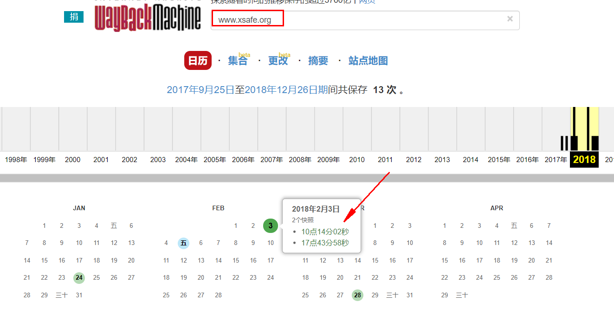Screen dimensions: 614x320
Task: Click February 14 in calendar
Action: click(x=219, y=260)
